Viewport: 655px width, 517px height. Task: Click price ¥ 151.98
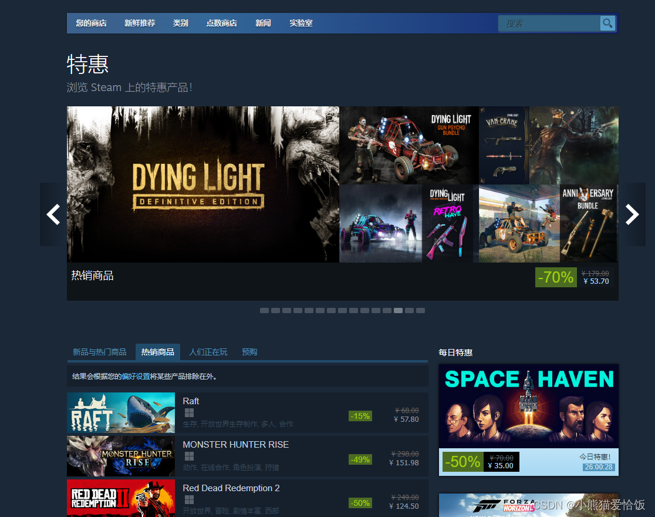(x=404, y=462)
